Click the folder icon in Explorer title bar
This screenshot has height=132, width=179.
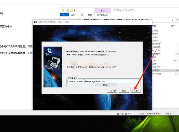[x=63, y=10]
